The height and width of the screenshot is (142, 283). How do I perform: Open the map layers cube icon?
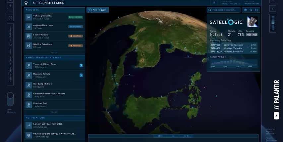[245, 10]
